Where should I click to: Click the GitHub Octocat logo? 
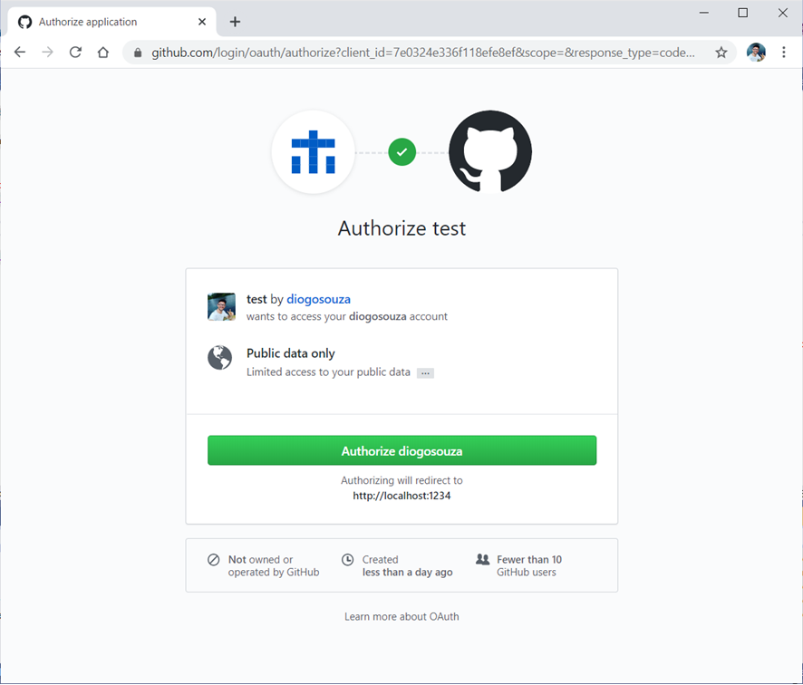point(490,152)
